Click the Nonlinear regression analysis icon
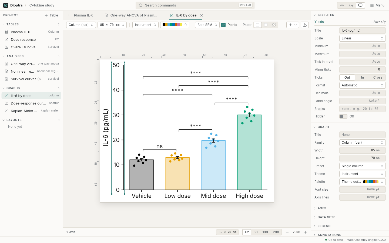This screenshot has height=243, width=389. pos(6,71)
